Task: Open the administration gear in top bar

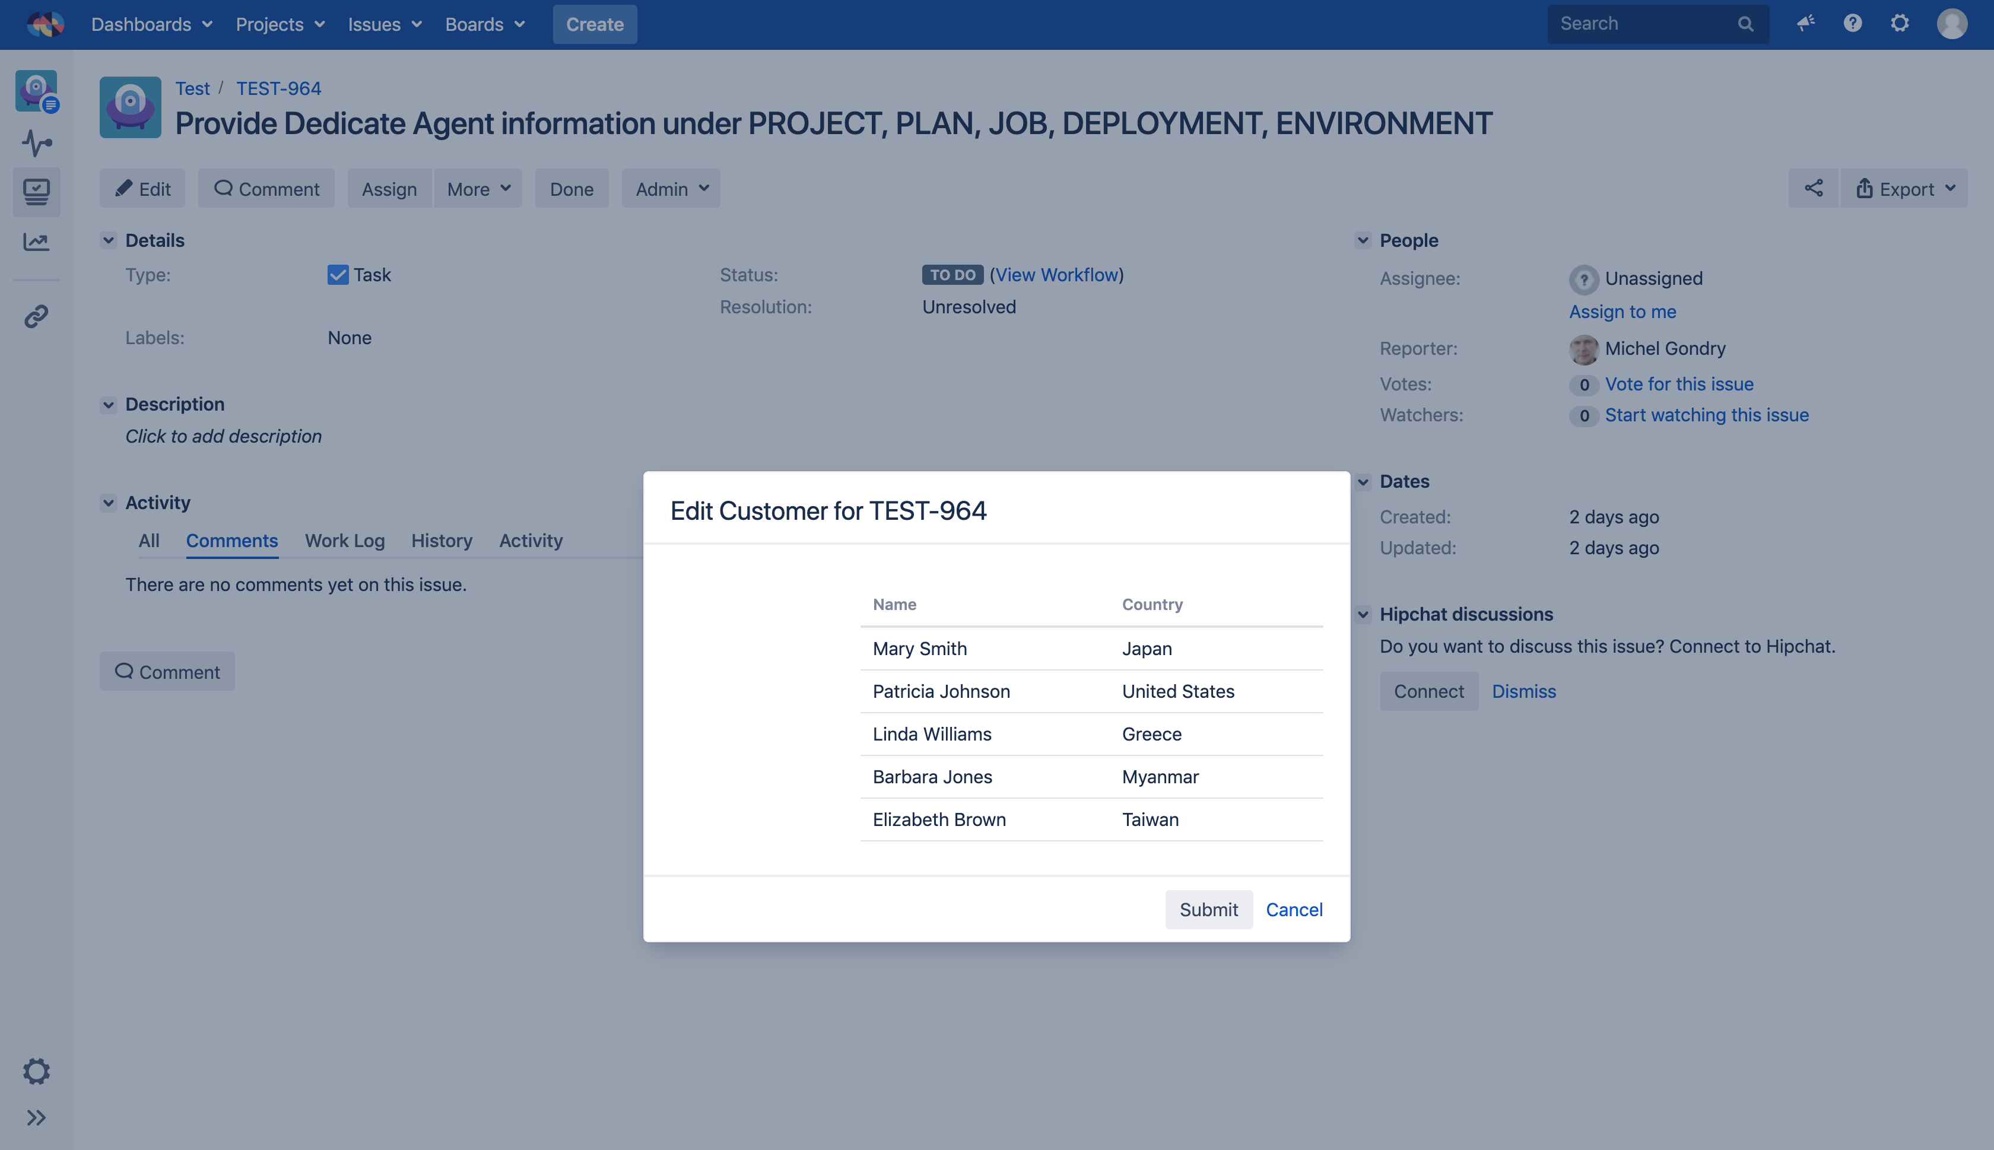Action: point(1899,24)
